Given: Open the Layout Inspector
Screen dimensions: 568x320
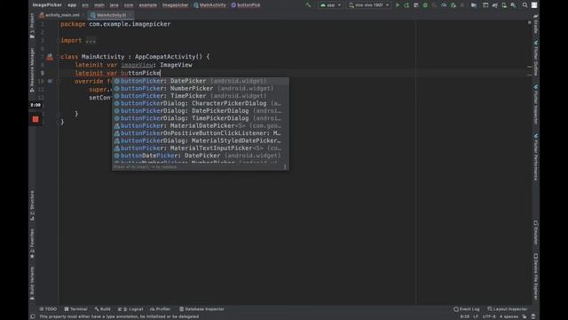Looking at the screenshot, I should 507,309.
